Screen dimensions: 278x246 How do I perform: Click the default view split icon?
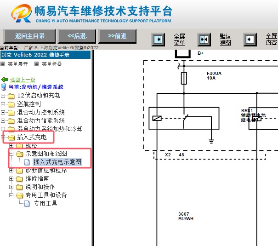point(204,40)
